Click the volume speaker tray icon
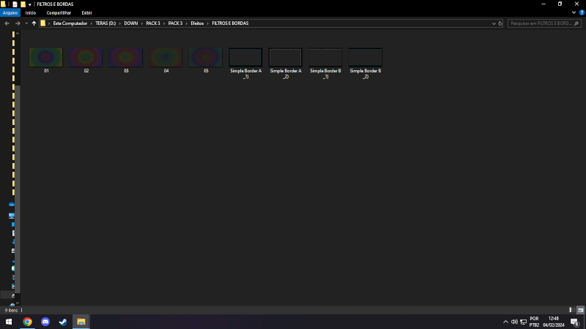Image resolution: width=586 pixels, height=329 pixels. tap(515, 322)
